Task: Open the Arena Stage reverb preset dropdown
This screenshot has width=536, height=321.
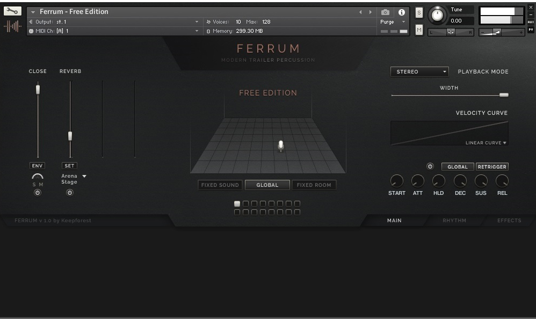Action: pos(84,176)
